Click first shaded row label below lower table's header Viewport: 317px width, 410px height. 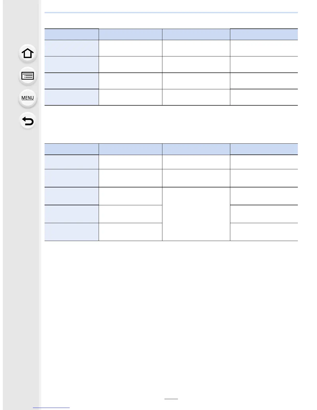tap(71, 162)
